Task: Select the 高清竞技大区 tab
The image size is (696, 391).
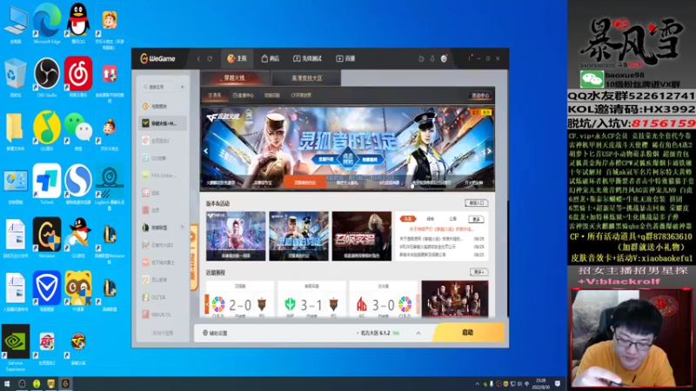Action: (x=306, y=78)
